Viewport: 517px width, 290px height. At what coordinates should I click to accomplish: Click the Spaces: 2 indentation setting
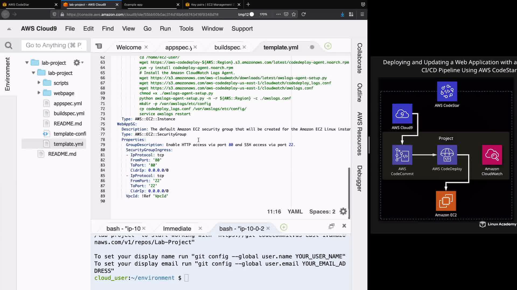322,212
